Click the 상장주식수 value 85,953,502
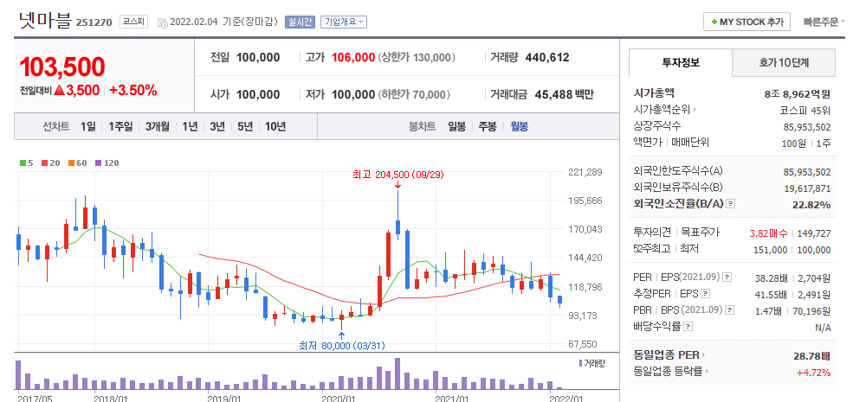This screenshot has height=402, width=853. click(x=807, y=126)
